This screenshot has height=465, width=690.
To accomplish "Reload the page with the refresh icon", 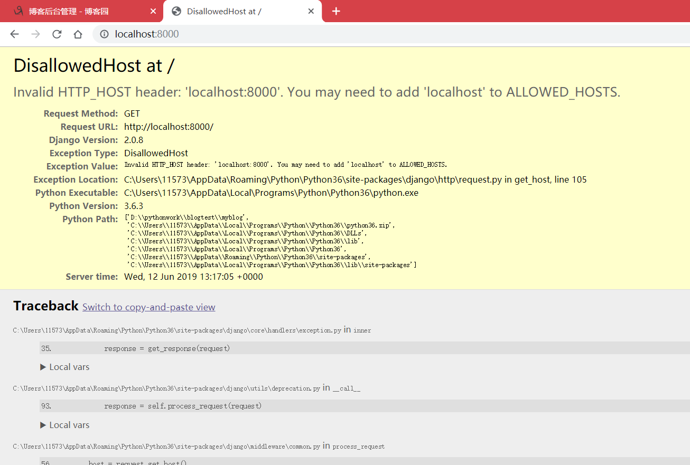I will (x=57, y=34).
